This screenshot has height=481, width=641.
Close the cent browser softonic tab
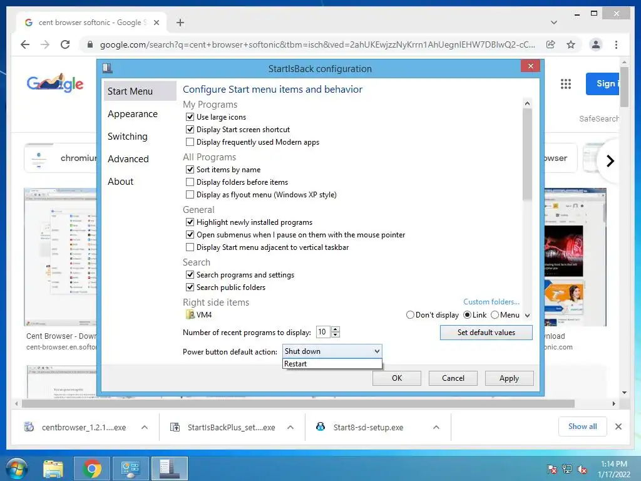(156, 23)
